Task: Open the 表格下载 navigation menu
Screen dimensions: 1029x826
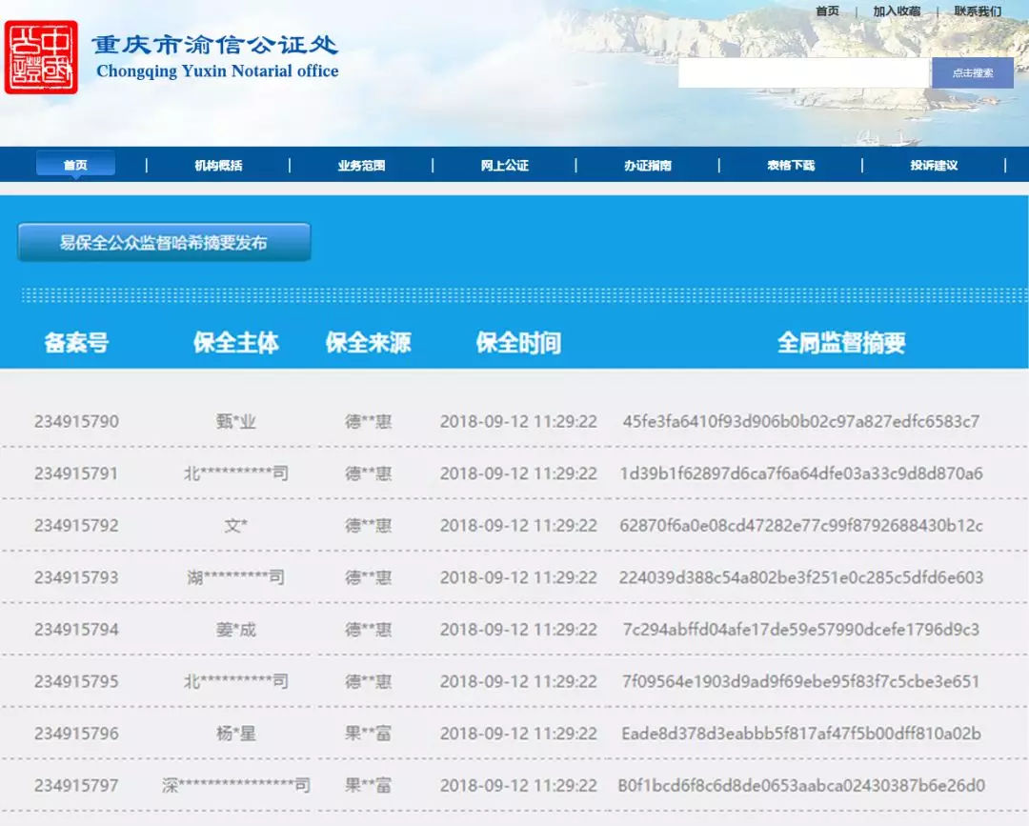Action: 790,165
